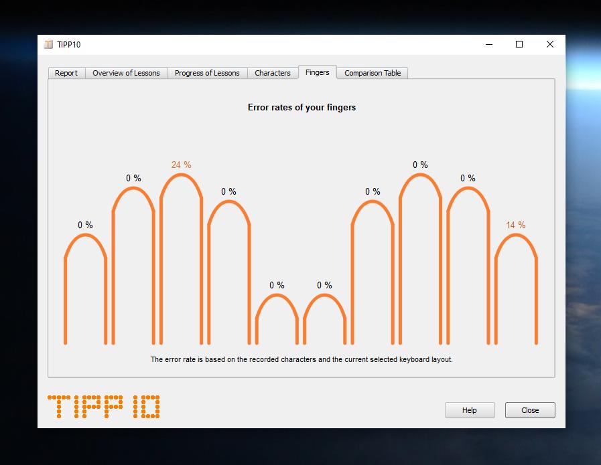
Task: Select the Characters tab
Action: pos(273,73)
